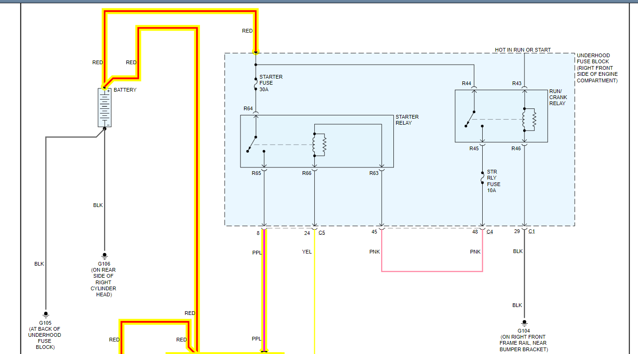Click the YEL wire label
Viewport: 638px width, 354px height.
click(x=307, y=252)
